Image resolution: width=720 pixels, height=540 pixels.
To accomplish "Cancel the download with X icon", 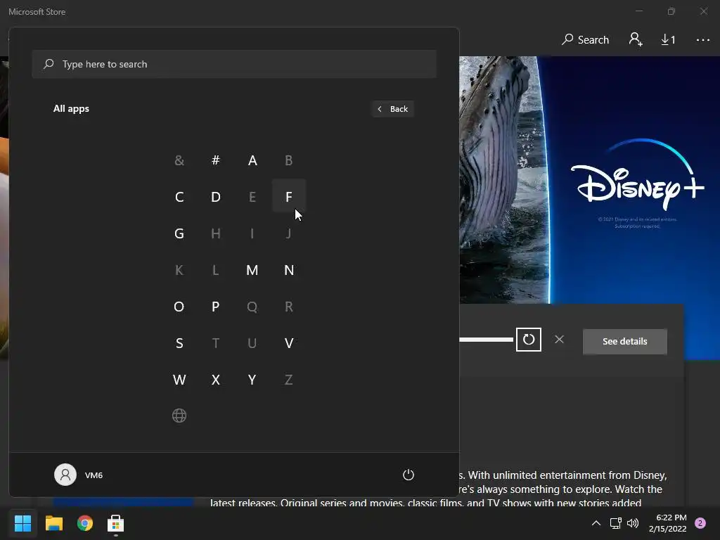I will pyautogui.click(x=559, y=340).
